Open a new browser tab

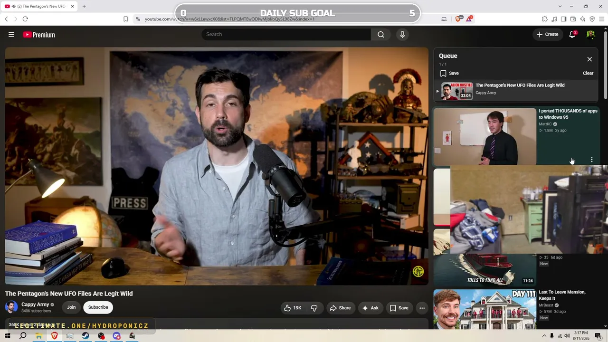[84, 6]
